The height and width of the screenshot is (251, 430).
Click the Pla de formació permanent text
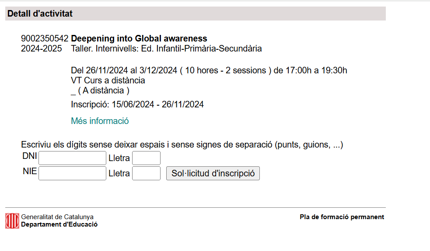[342, 217]
